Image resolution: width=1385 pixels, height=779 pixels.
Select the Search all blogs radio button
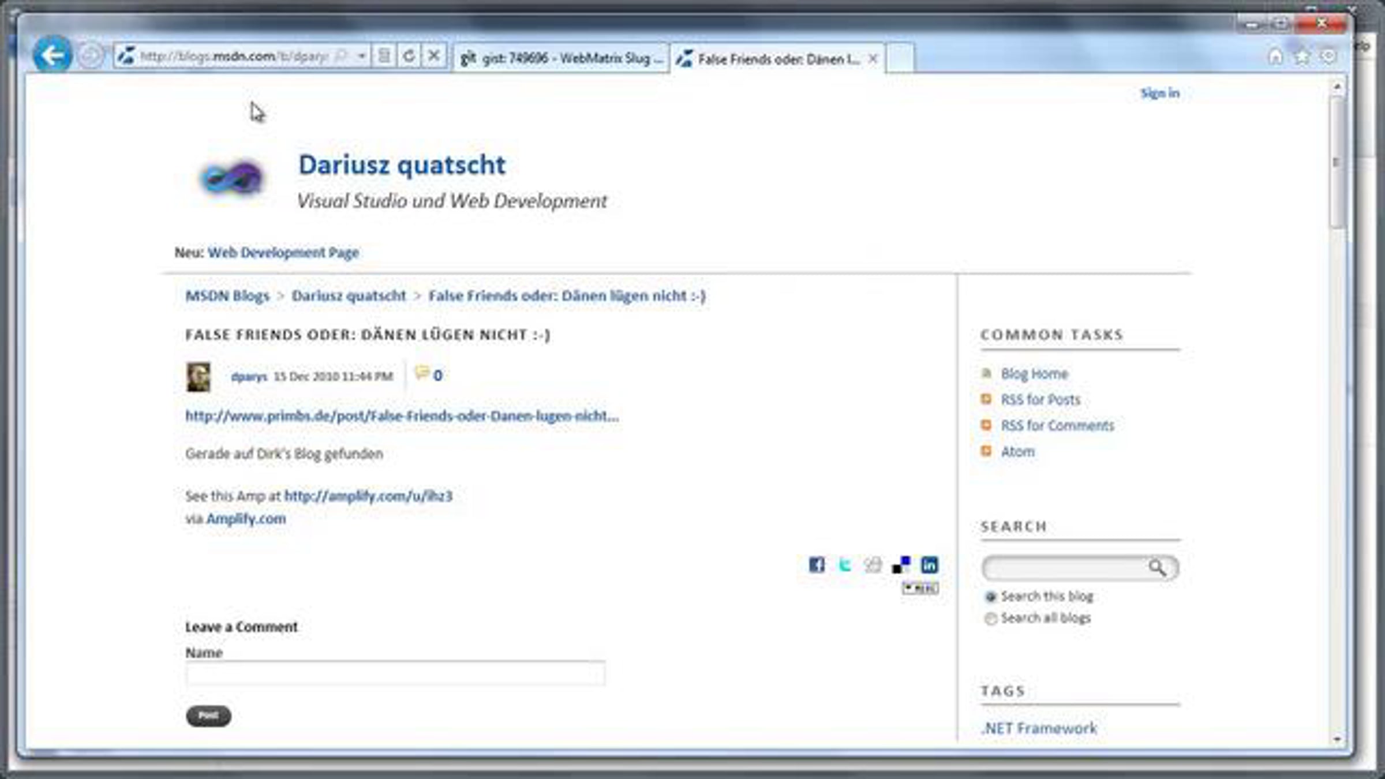pos(991,619)
